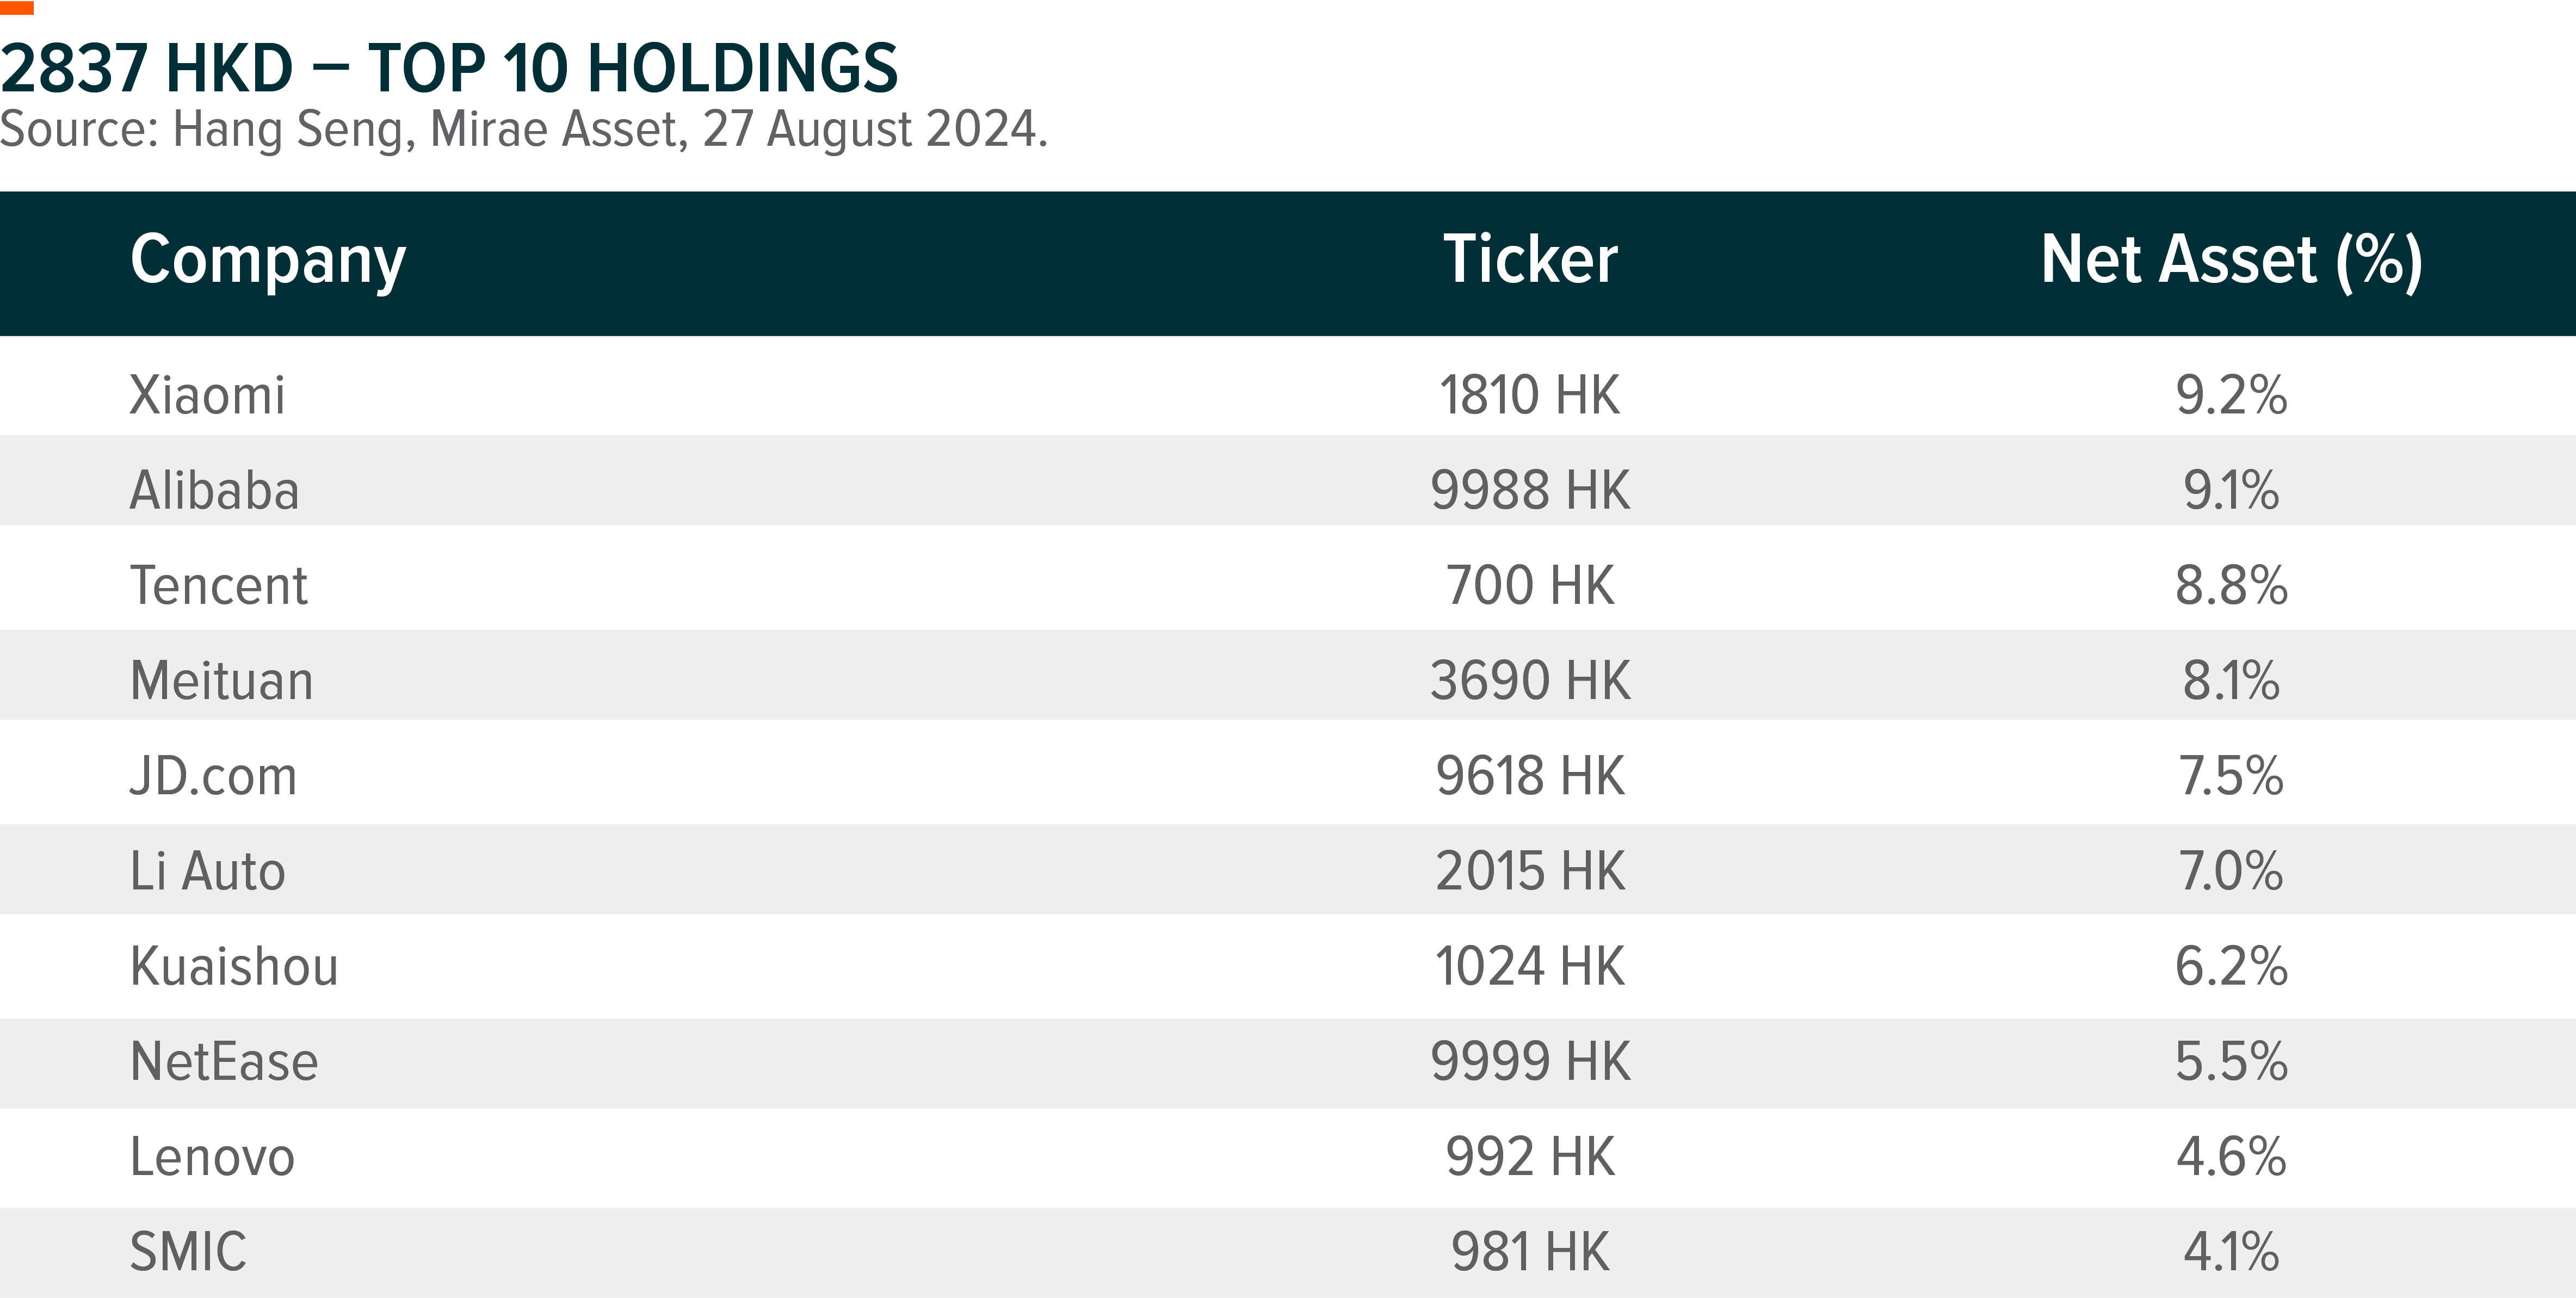Screen dimensions: 2576x1298
Task: Click the Net Asset (%) header
Action: pyautogui.click(x=2231, y=261)
